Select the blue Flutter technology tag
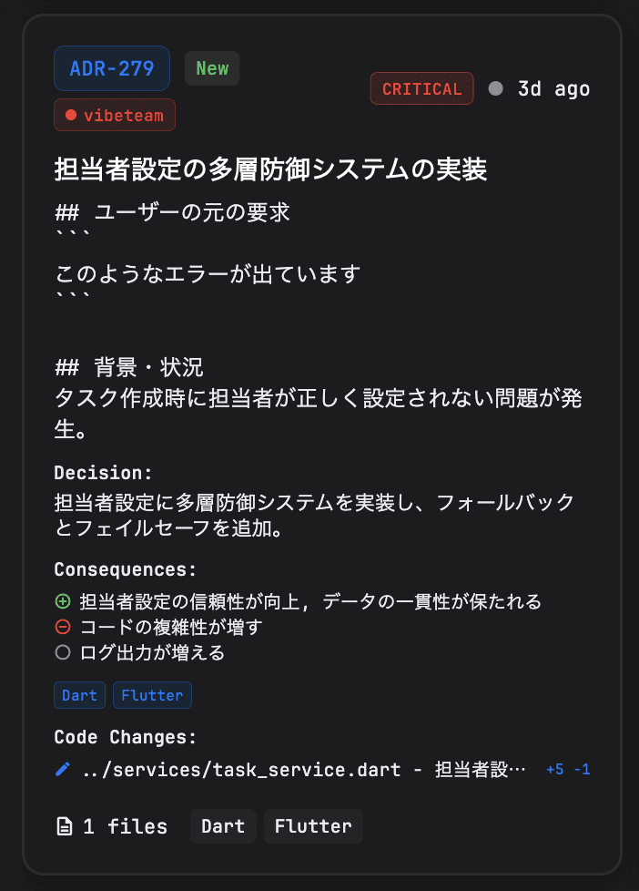Screen dimensions: 639x891 [x=152, y=695]
